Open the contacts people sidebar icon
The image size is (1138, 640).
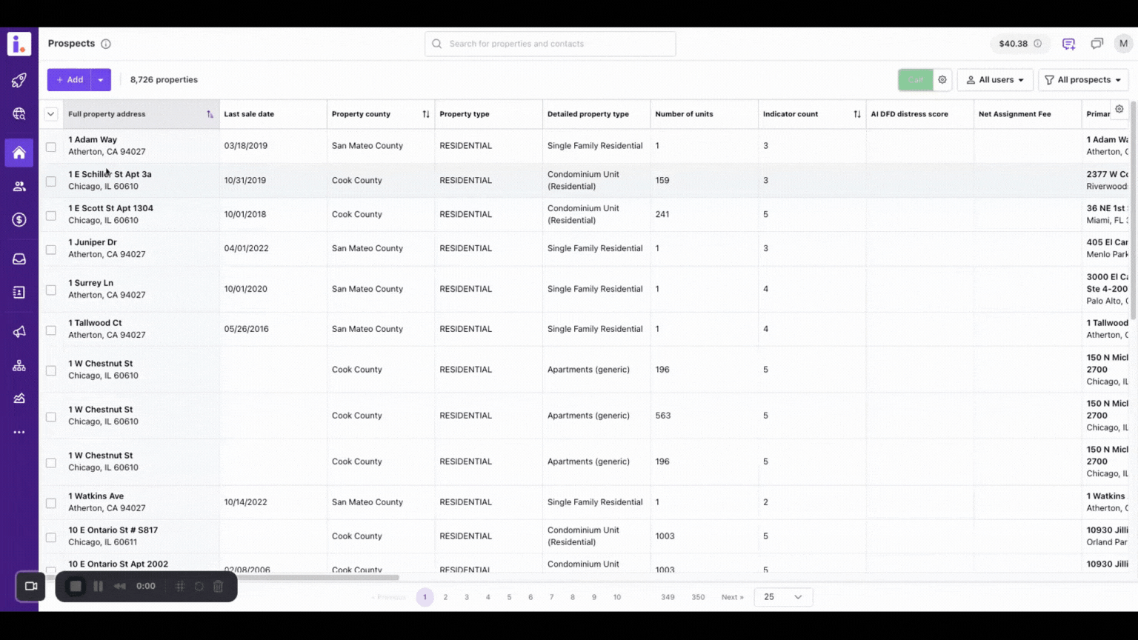coord(19,187)
